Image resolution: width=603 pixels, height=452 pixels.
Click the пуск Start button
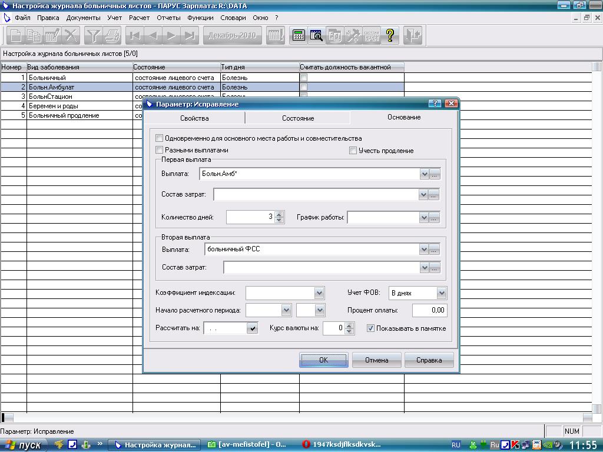(24, 445)
